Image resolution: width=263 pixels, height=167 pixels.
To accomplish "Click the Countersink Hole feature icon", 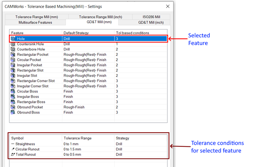I will click(x=13, y=44).
